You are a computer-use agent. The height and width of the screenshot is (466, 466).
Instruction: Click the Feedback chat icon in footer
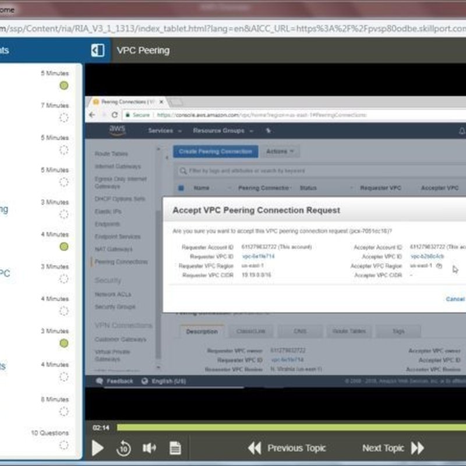100,381
